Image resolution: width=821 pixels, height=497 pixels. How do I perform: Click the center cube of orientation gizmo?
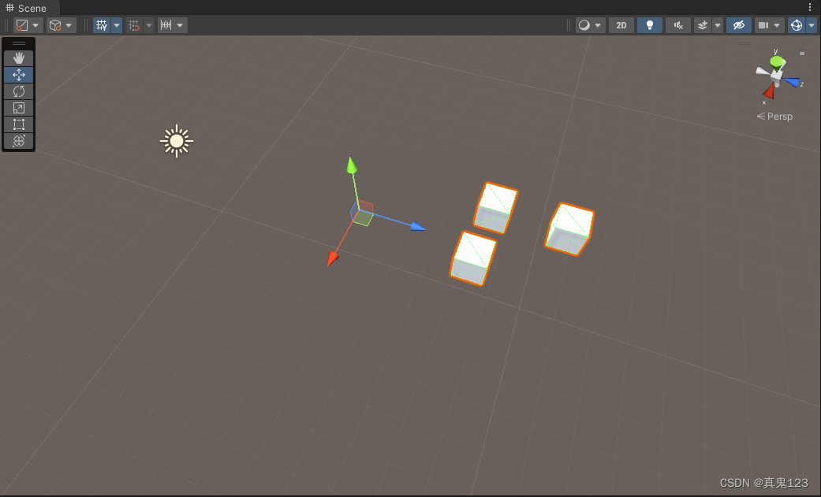tap(777, 77)
